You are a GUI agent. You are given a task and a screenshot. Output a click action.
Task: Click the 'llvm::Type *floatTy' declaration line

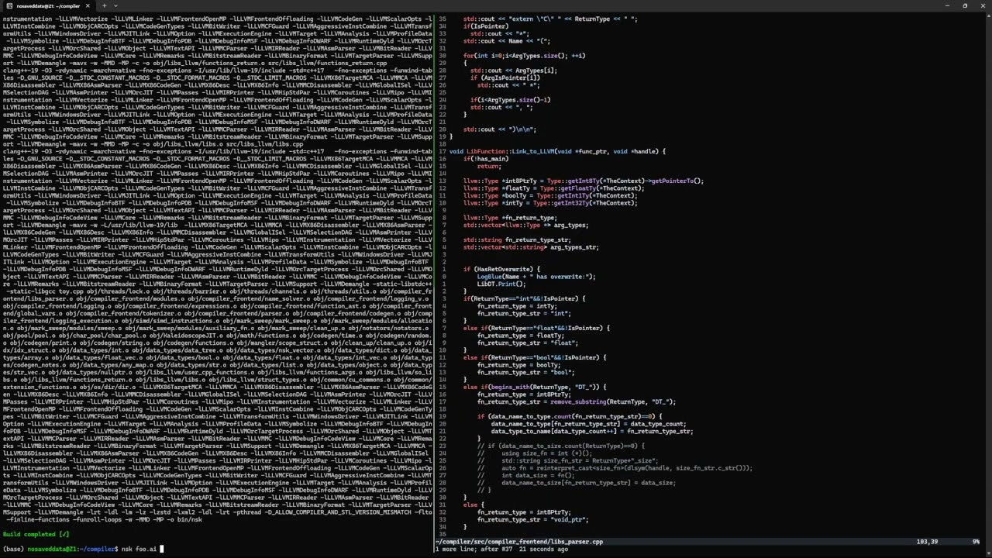pyautogui.click(x=553, y=188)
